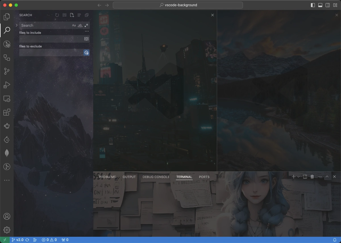341x243 pixels.
Task: Toggle use exclude settings and ignore files
Action: click(x=86, y=53)
